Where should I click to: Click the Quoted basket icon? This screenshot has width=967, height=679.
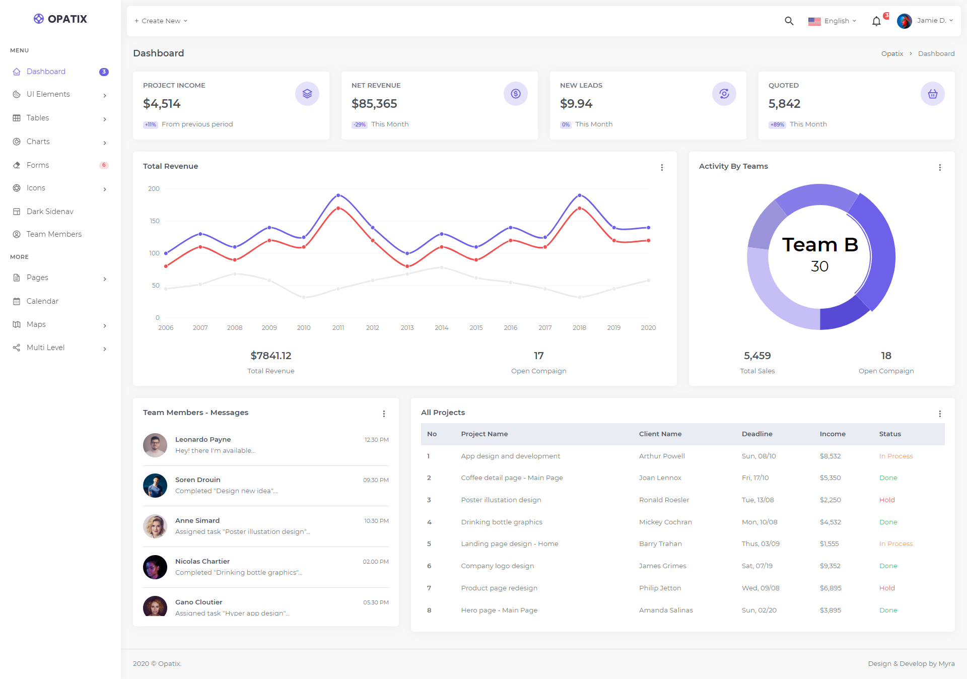click(x=932, y=94)
